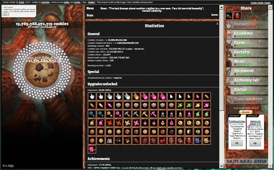274x170 pixels.
Task: Select the red milk carton upgrade icon
Action: pyautogui.click(x=145, y=140)
